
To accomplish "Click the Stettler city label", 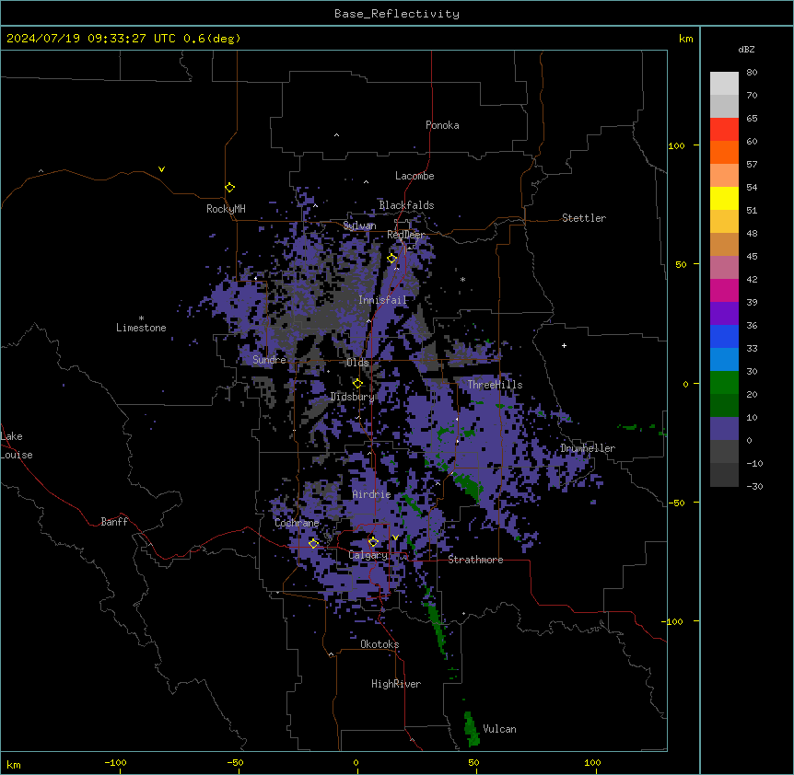I will 584,218.
